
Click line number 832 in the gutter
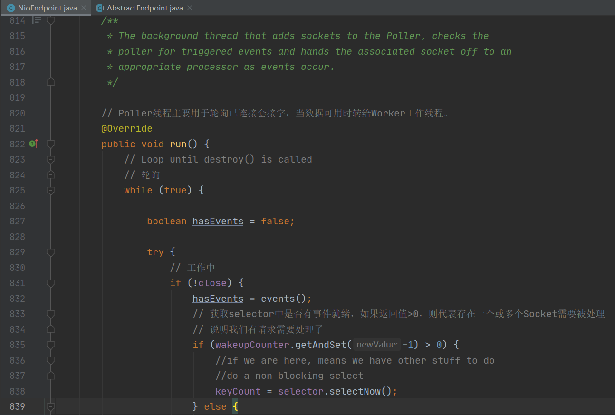coord(17,299)
